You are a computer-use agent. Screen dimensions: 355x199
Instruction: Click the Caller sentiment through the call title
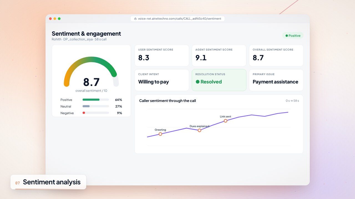(168, 101)
